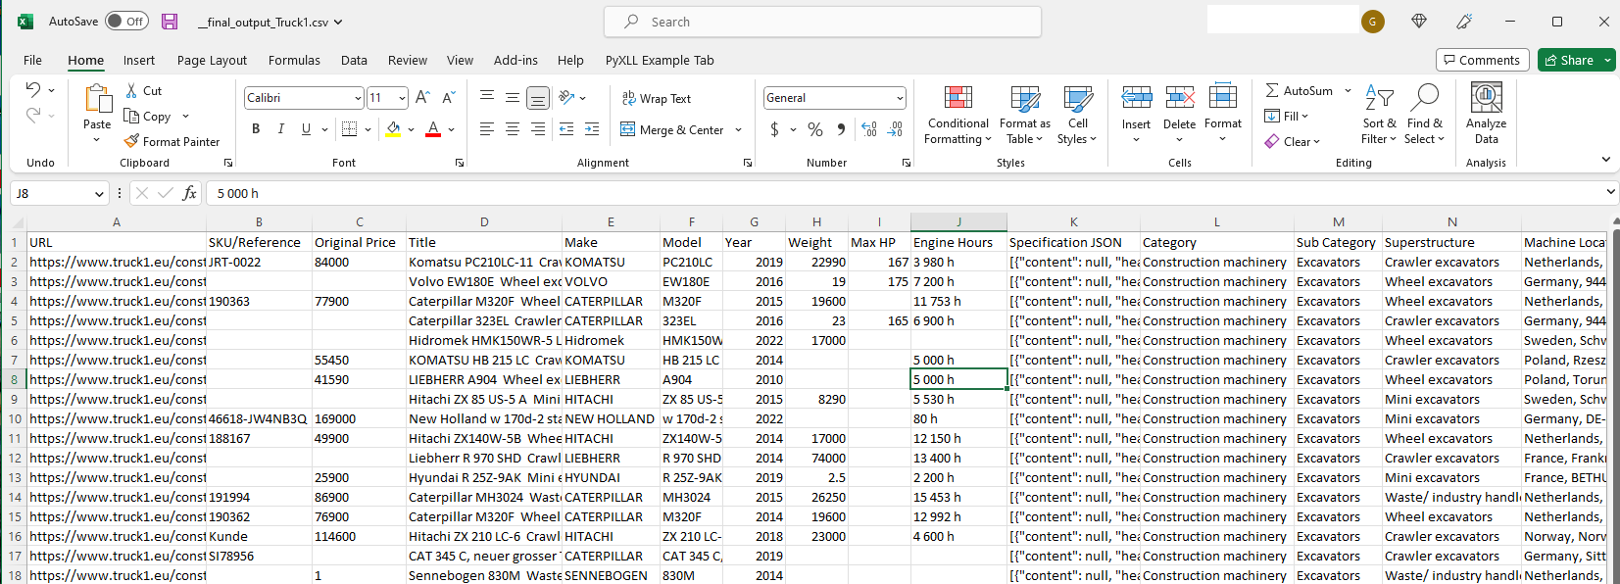Click the Share button
Image resolution: width=1620 pixels, height=584 pixels.
1569,60
